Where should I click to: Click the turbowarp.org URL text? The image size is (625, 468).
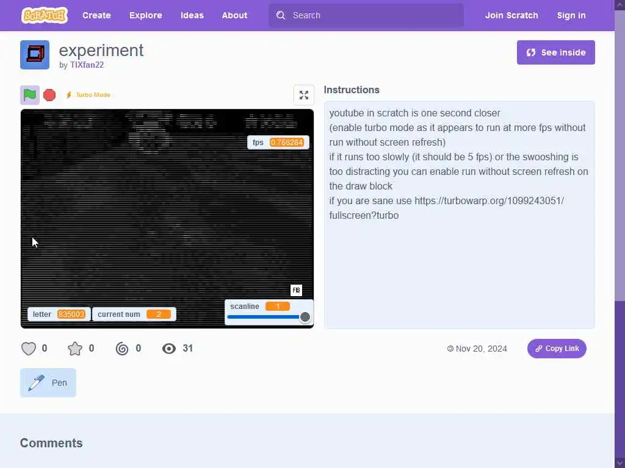446,208
